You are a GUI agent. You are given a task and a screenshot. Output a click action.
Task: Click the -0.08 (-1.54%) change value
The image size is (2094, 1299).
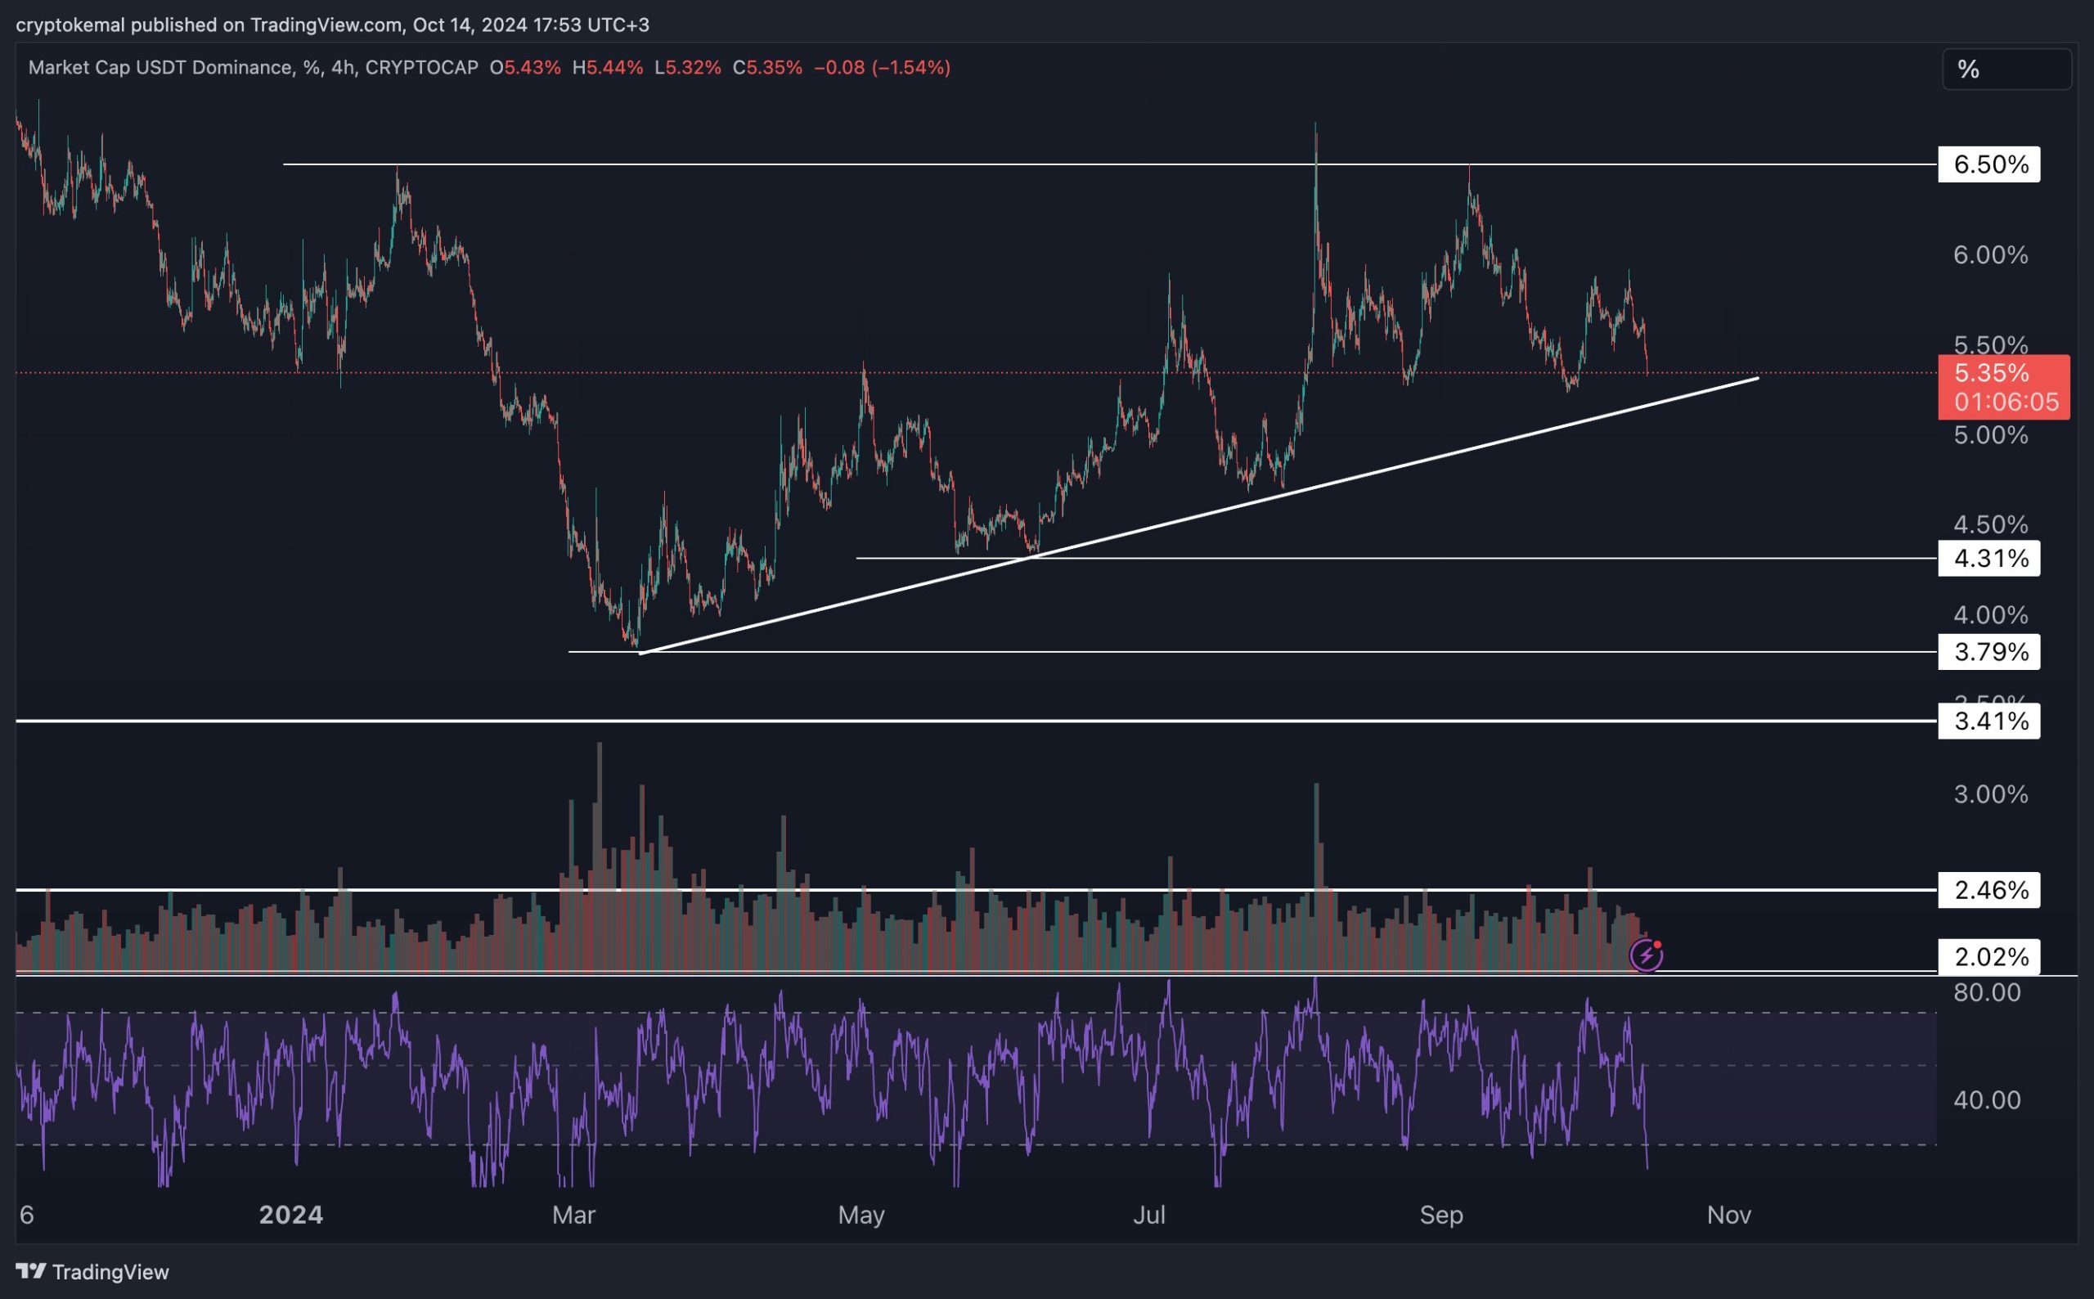(x=881, y=68)
